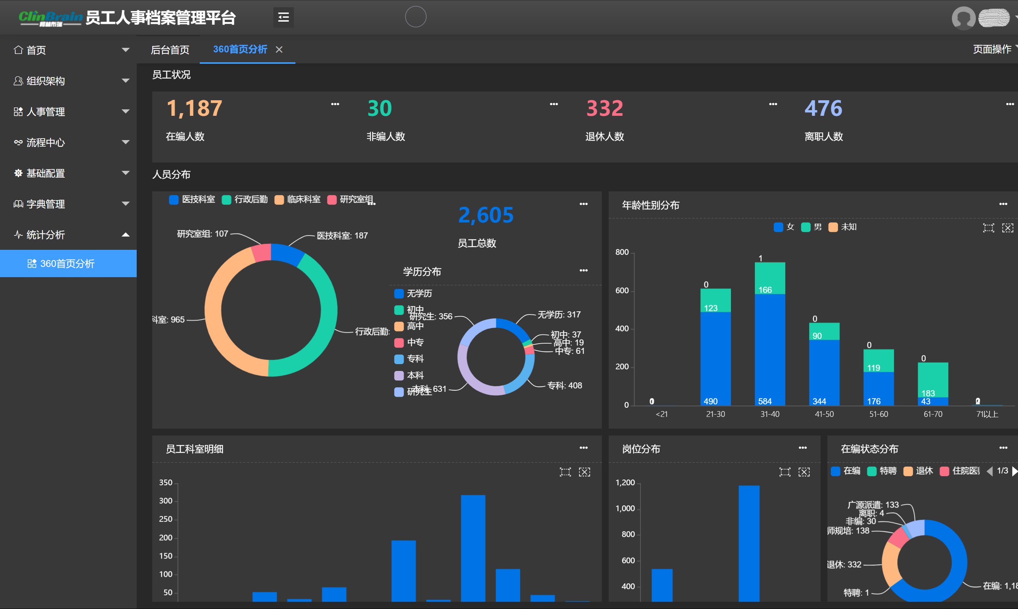Go to previous legend page in 在编状态分布

[989, 471]
